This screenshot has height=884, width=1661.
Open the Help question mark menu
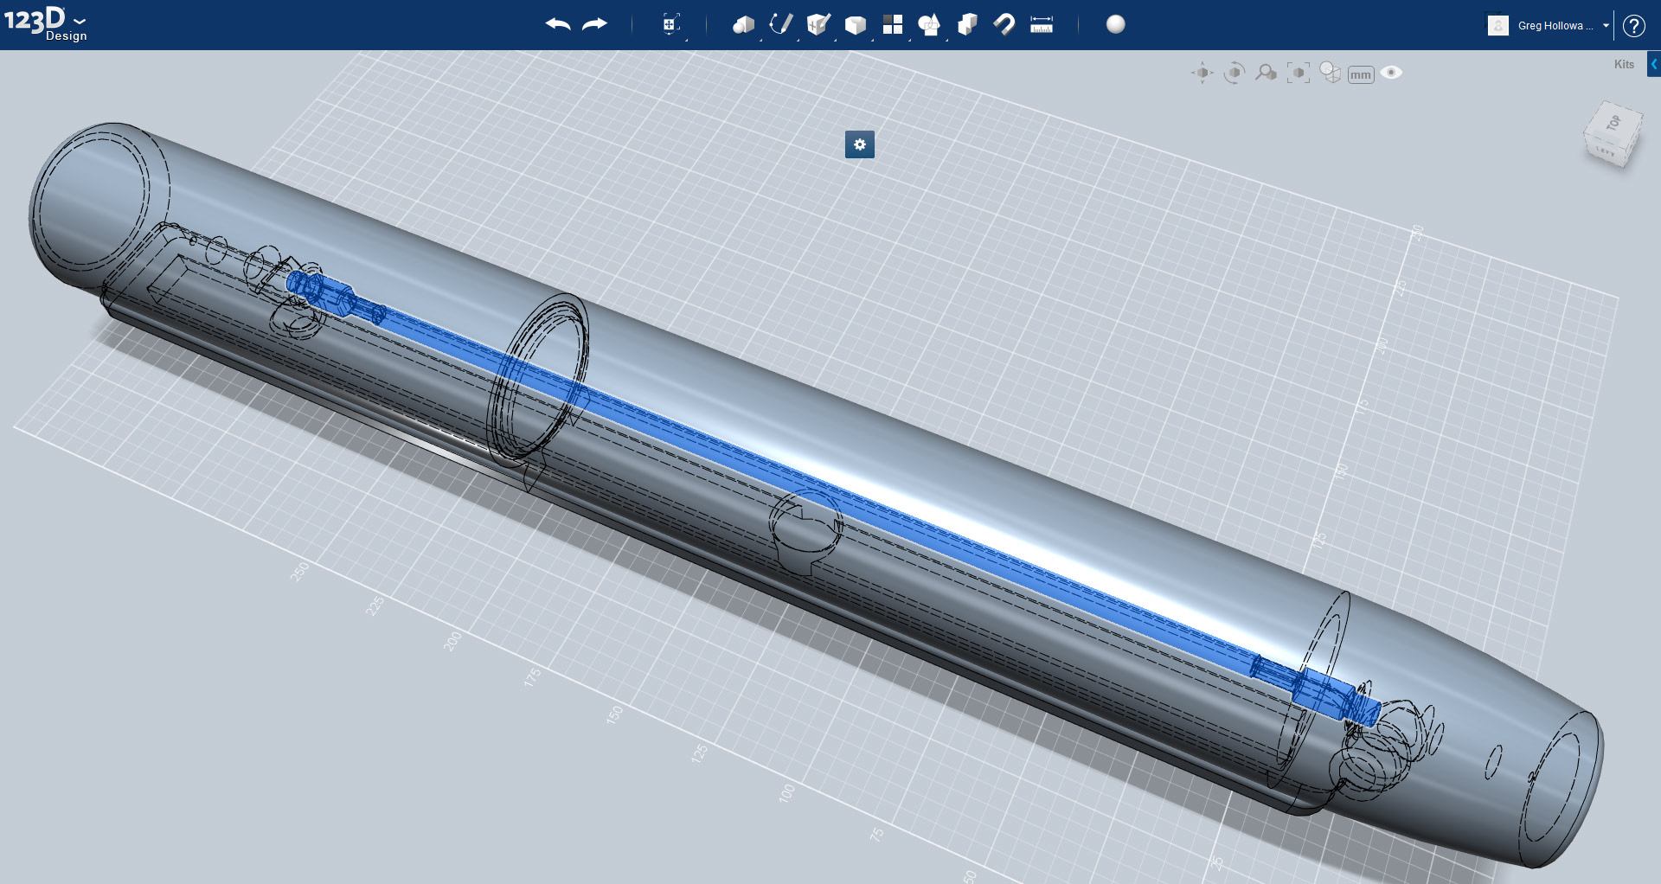click(1633, 26)
